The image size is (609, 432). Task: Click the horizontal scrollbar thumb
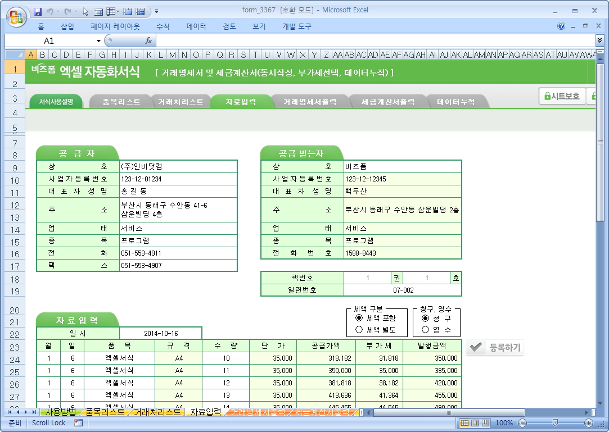449,412
